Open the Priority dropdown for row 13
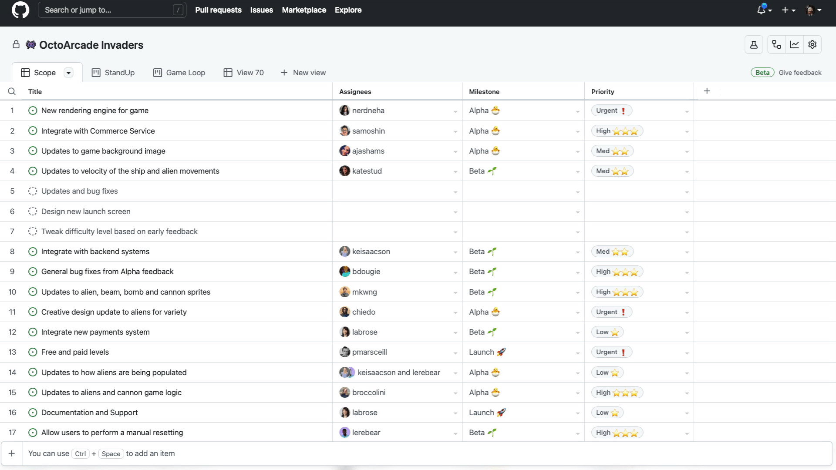Screen dimensions: 836x470 click(686, 352)
